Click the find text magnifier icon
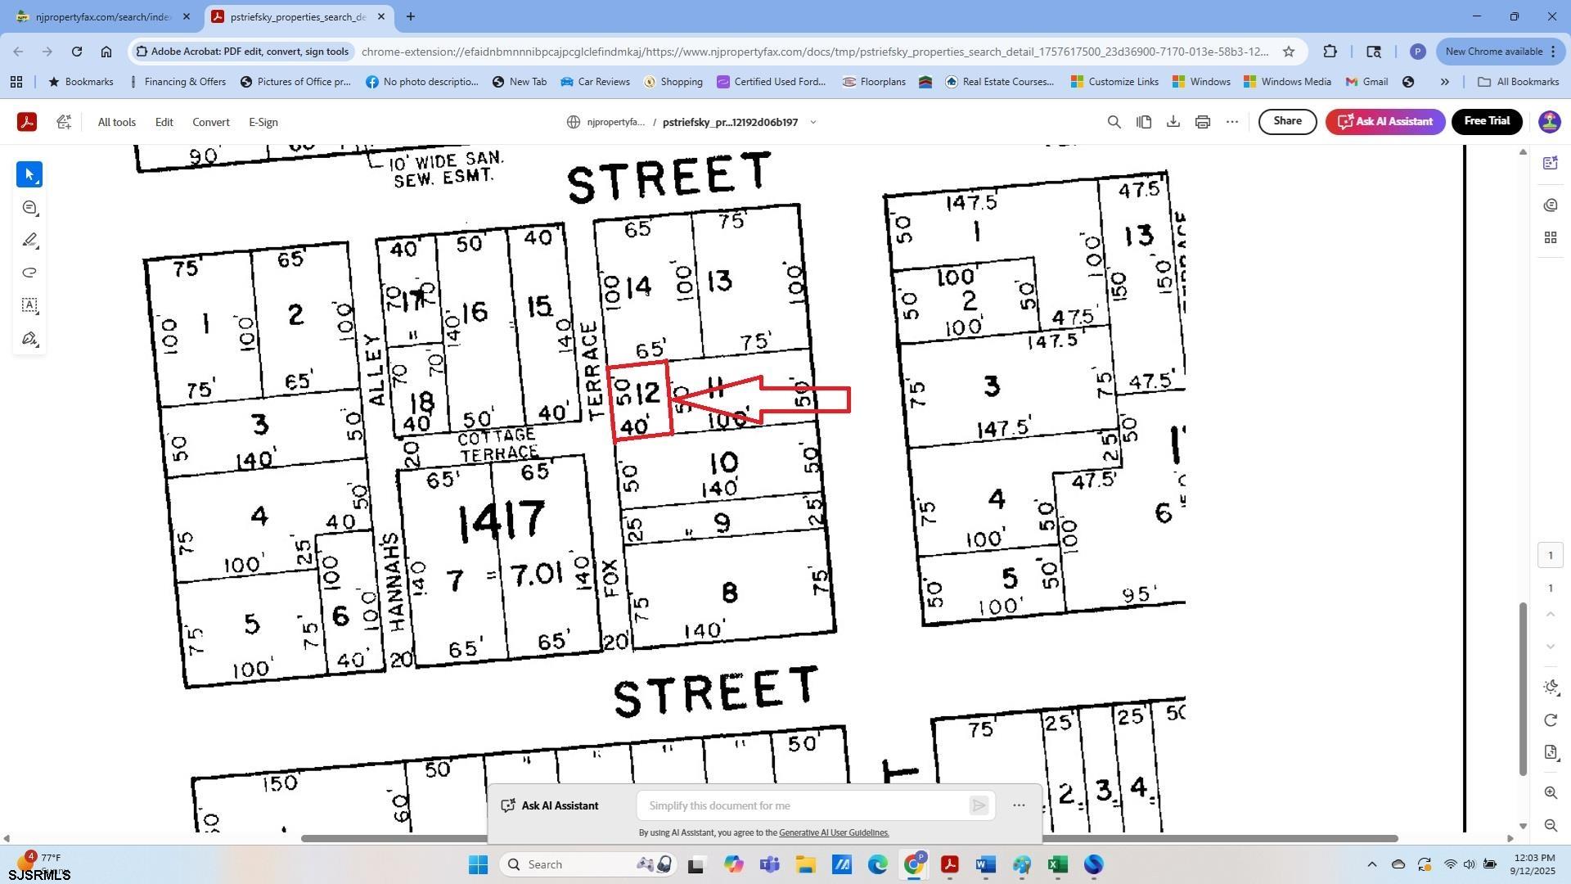Image resolution: width=1571 pixels, height=884 pixels. tap(1114, 122)
